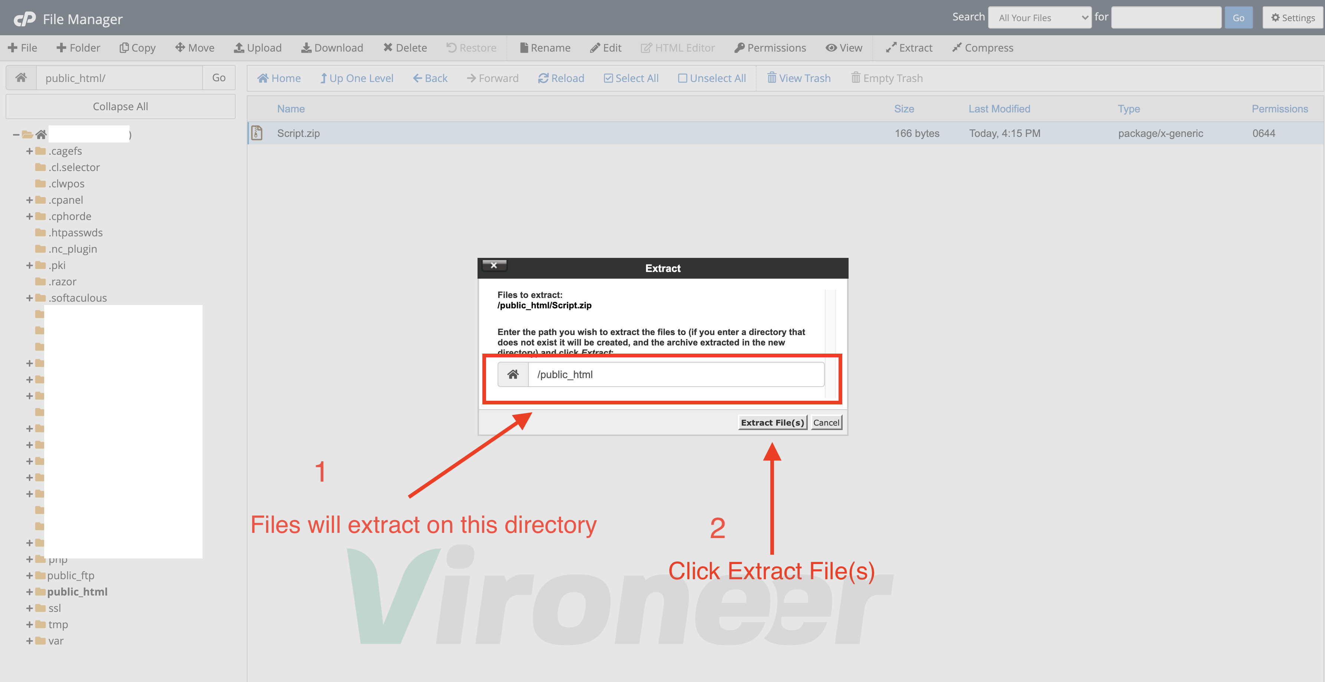This screenshot has height=682, width=1325.
Task: Click the Rename toolbar item
Action: (545, 48)
